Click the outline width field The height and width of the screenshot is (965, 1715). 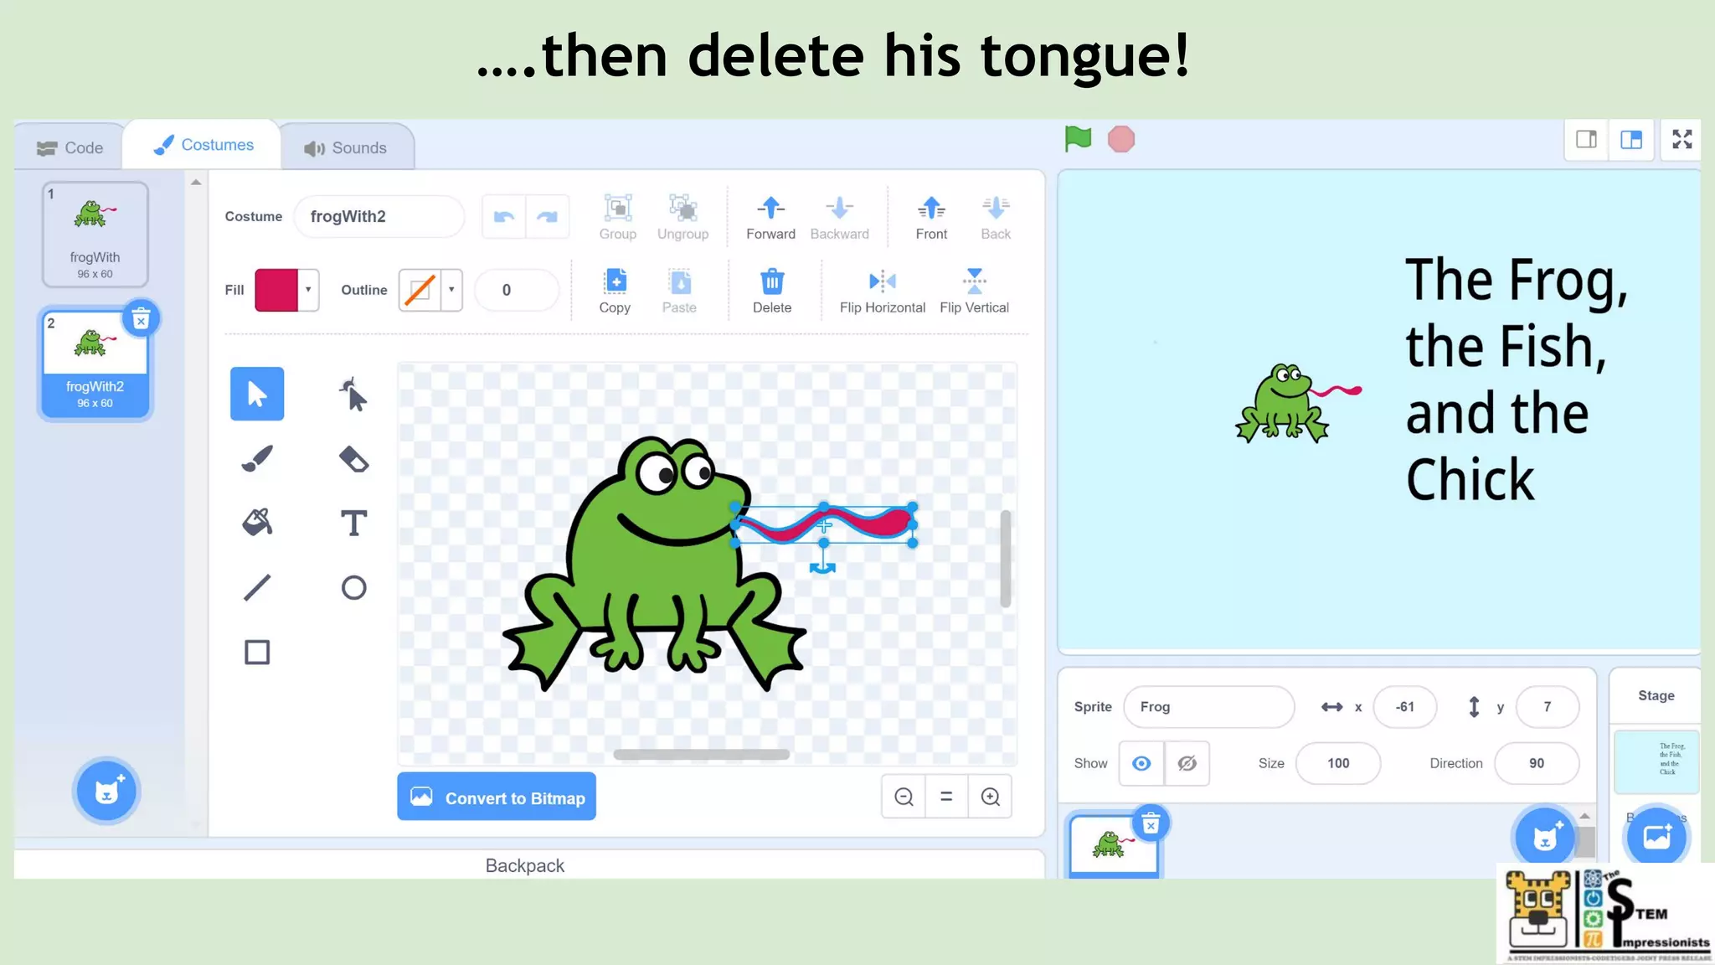coord(517,290)
